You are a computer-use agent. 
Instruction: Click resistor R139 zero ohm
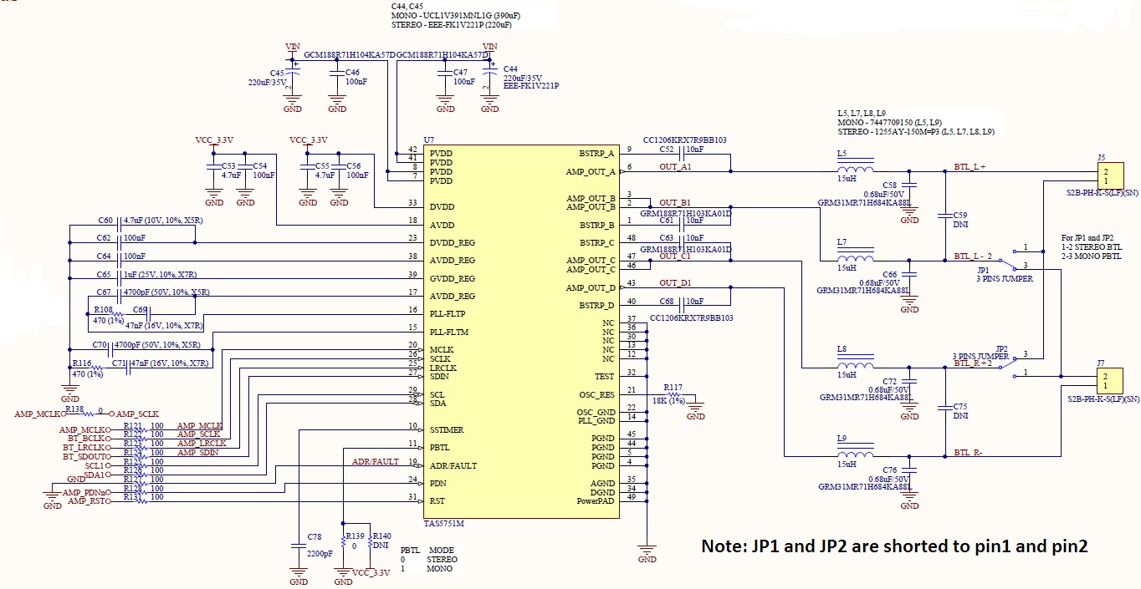pos(344,543)
